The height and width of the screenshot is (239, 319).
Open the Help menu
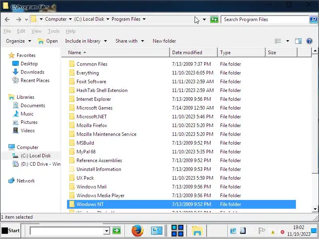[x=71, y=31]
